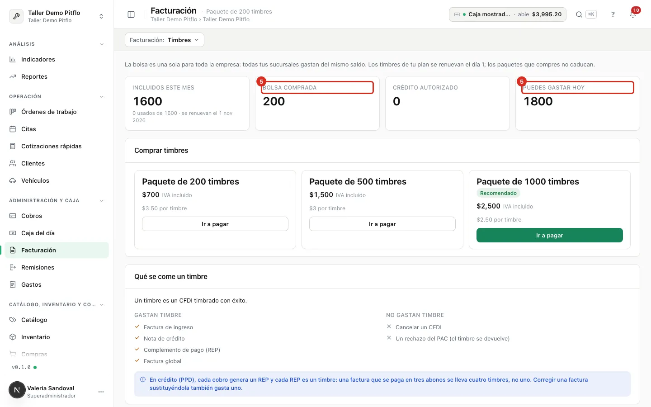The height and width of the screenshot is (407, 651).
Task: Click "Cancelar un CFDI" row
Action: (x=414, y=327)
